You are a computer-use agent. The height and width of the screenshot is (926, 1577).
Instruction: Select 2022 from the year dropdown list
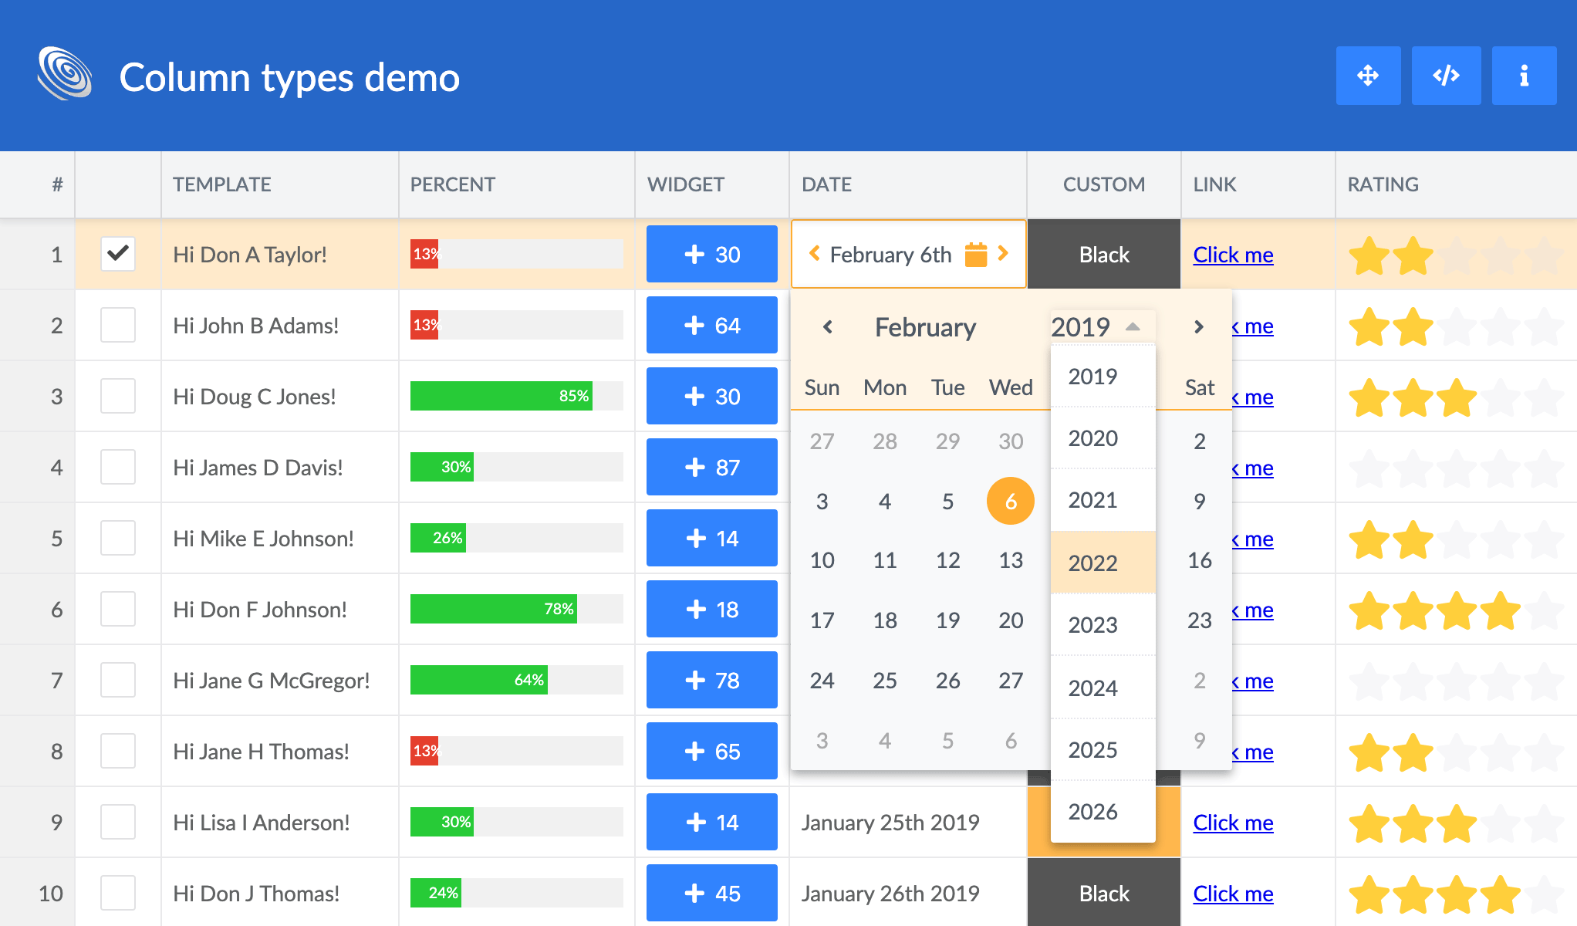[x=1092, y=563]
